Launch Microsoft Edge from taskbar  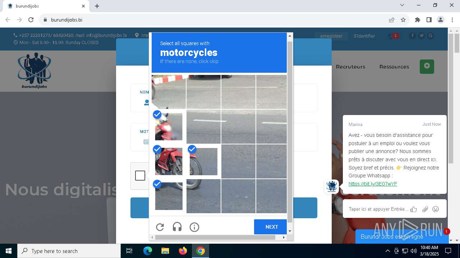coord(148,251)
